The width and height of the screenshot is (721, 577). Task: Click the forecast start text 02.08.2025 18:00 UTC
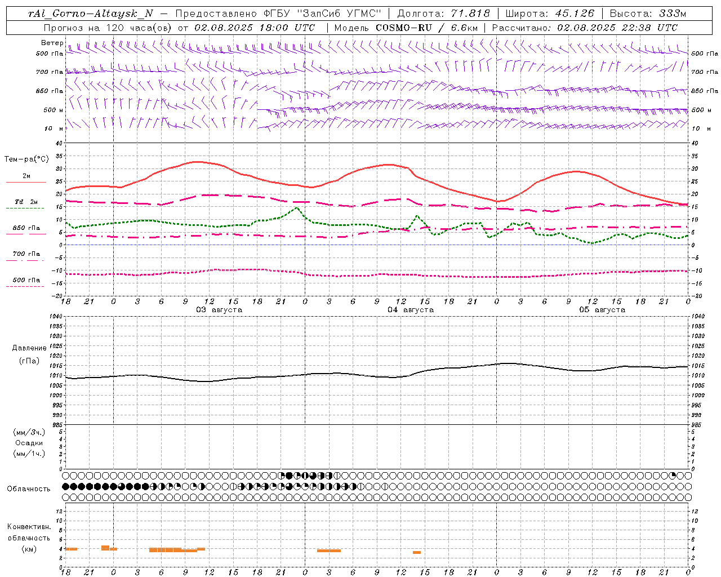[x=255, y=28]
